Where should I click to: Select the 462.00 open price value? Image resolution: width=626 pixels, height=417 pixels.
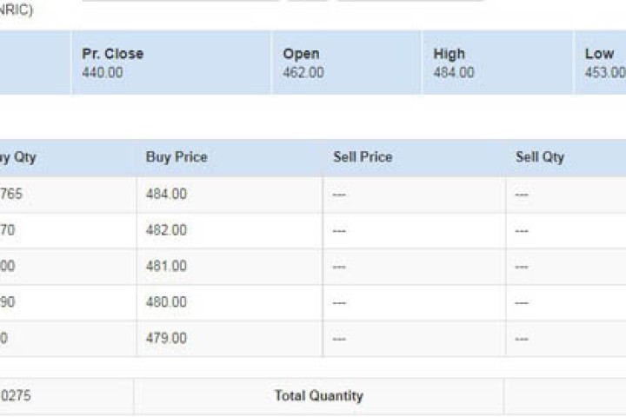[x=303, y=73]
